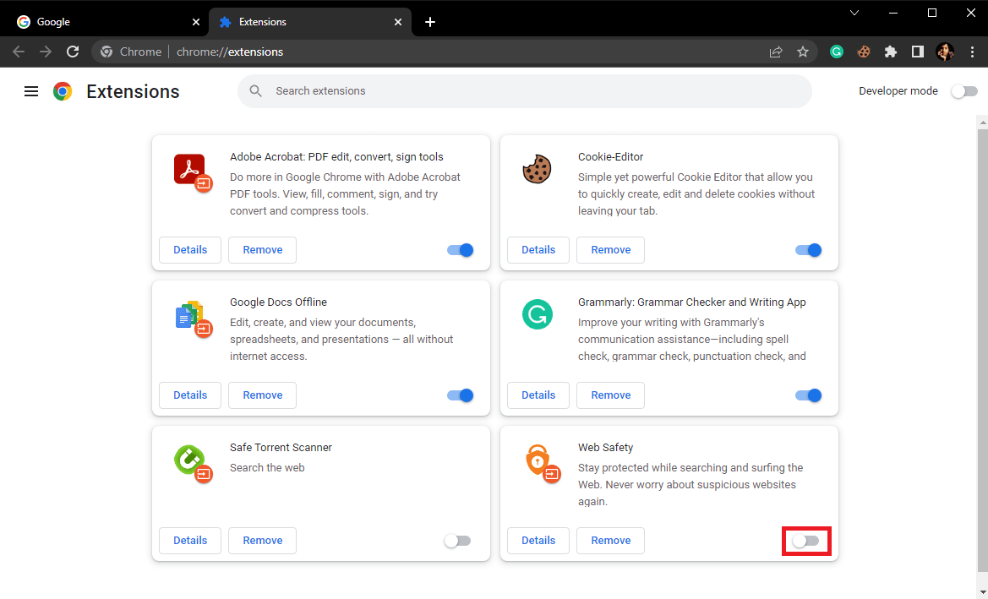988x599 pixels.
Task: Click the scrollbar down arrow
Action: (x=982, y=593)
